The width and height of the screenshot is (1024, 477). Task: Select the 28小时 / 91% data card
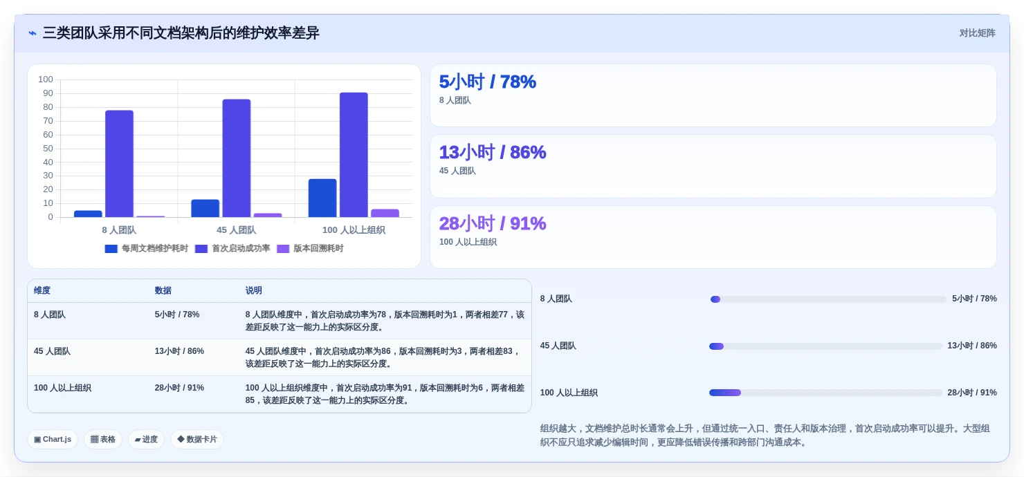[x=713, y=237]
